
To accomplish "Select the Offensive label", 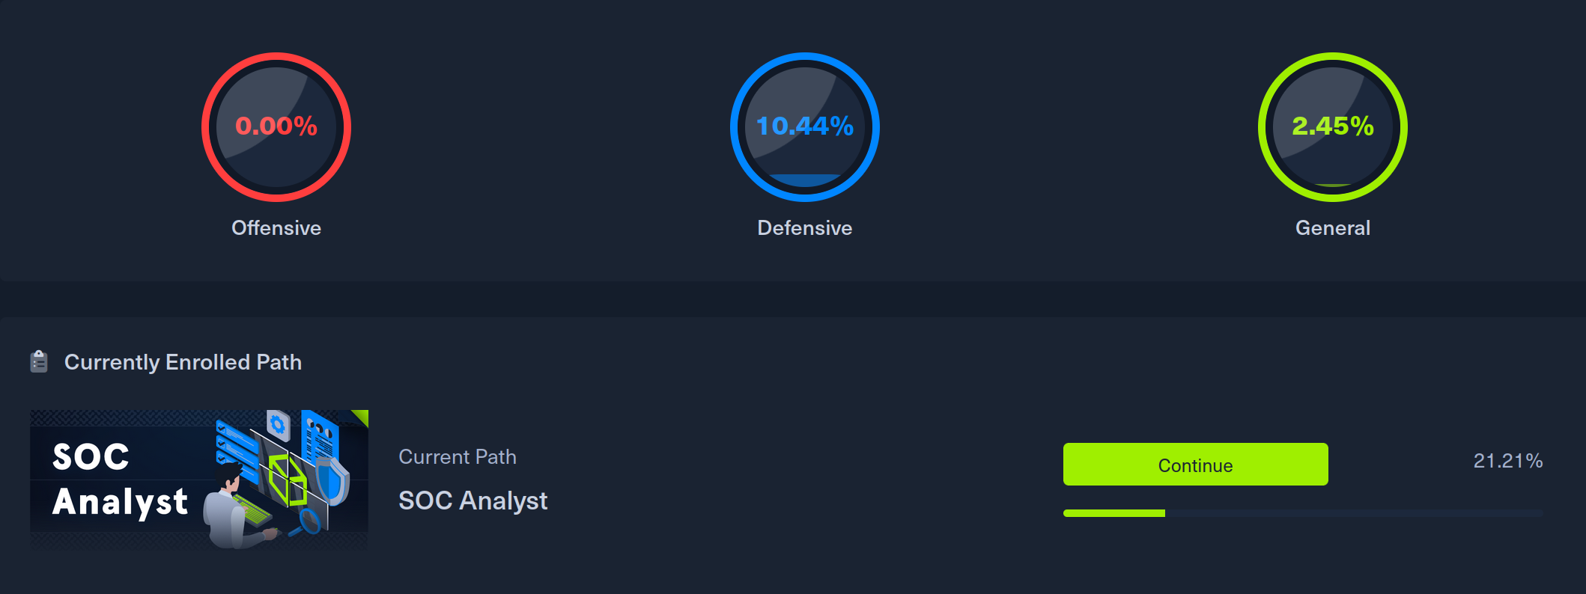I will 276,228.
